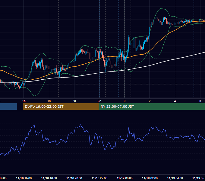Viewport: 205px width, 181px height.
Task: Click the NY 22:00-07:00 JST session bar
Action: [x=152, y=106]
